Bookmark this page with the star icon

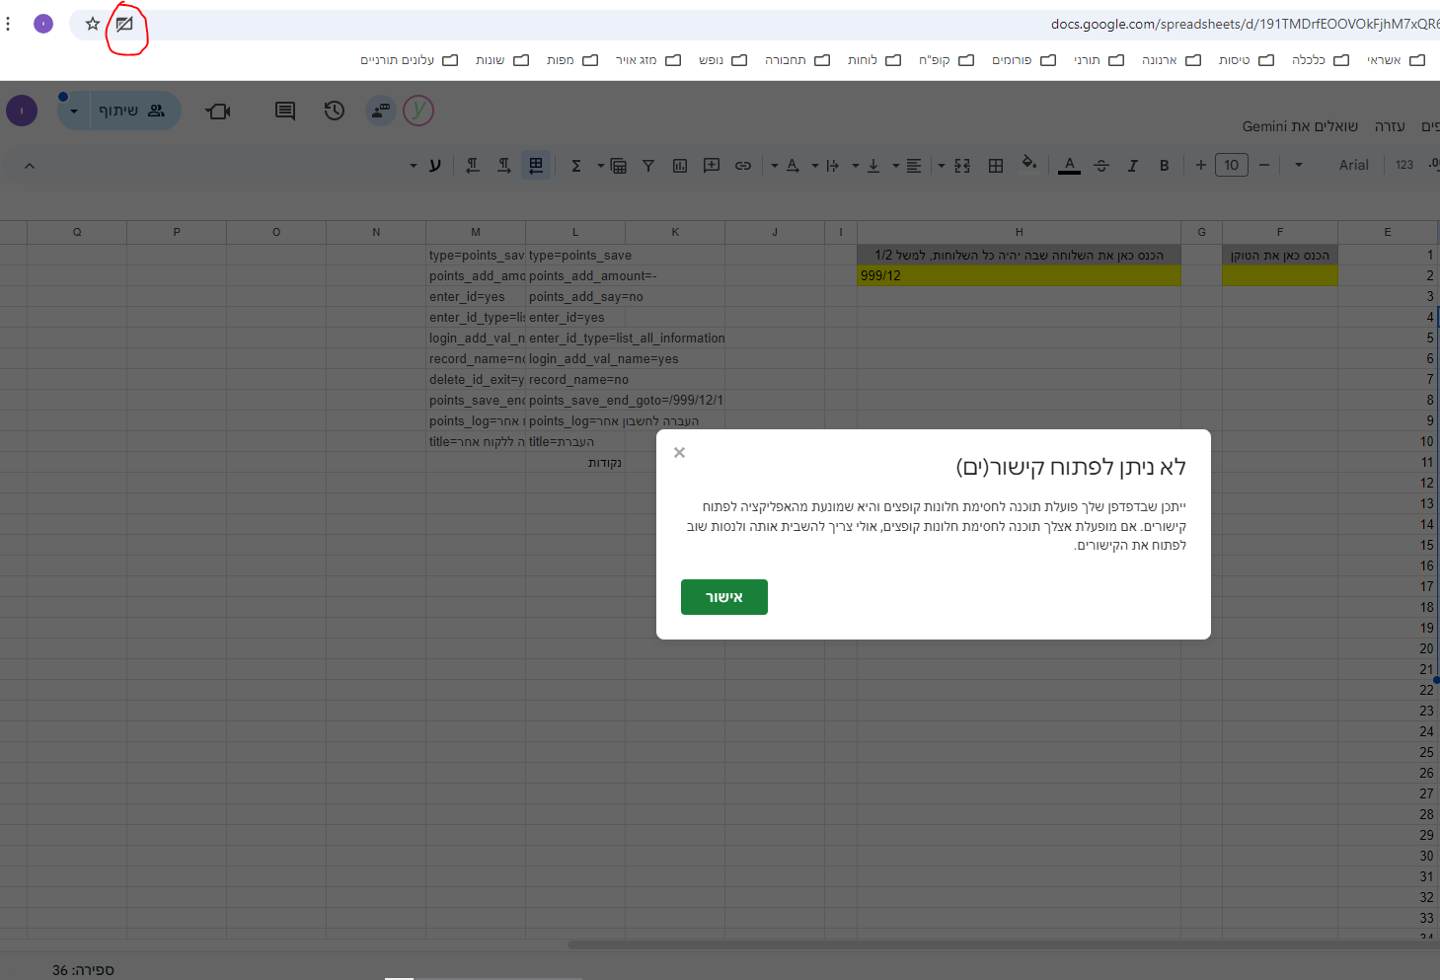click(x=93, y=24)
